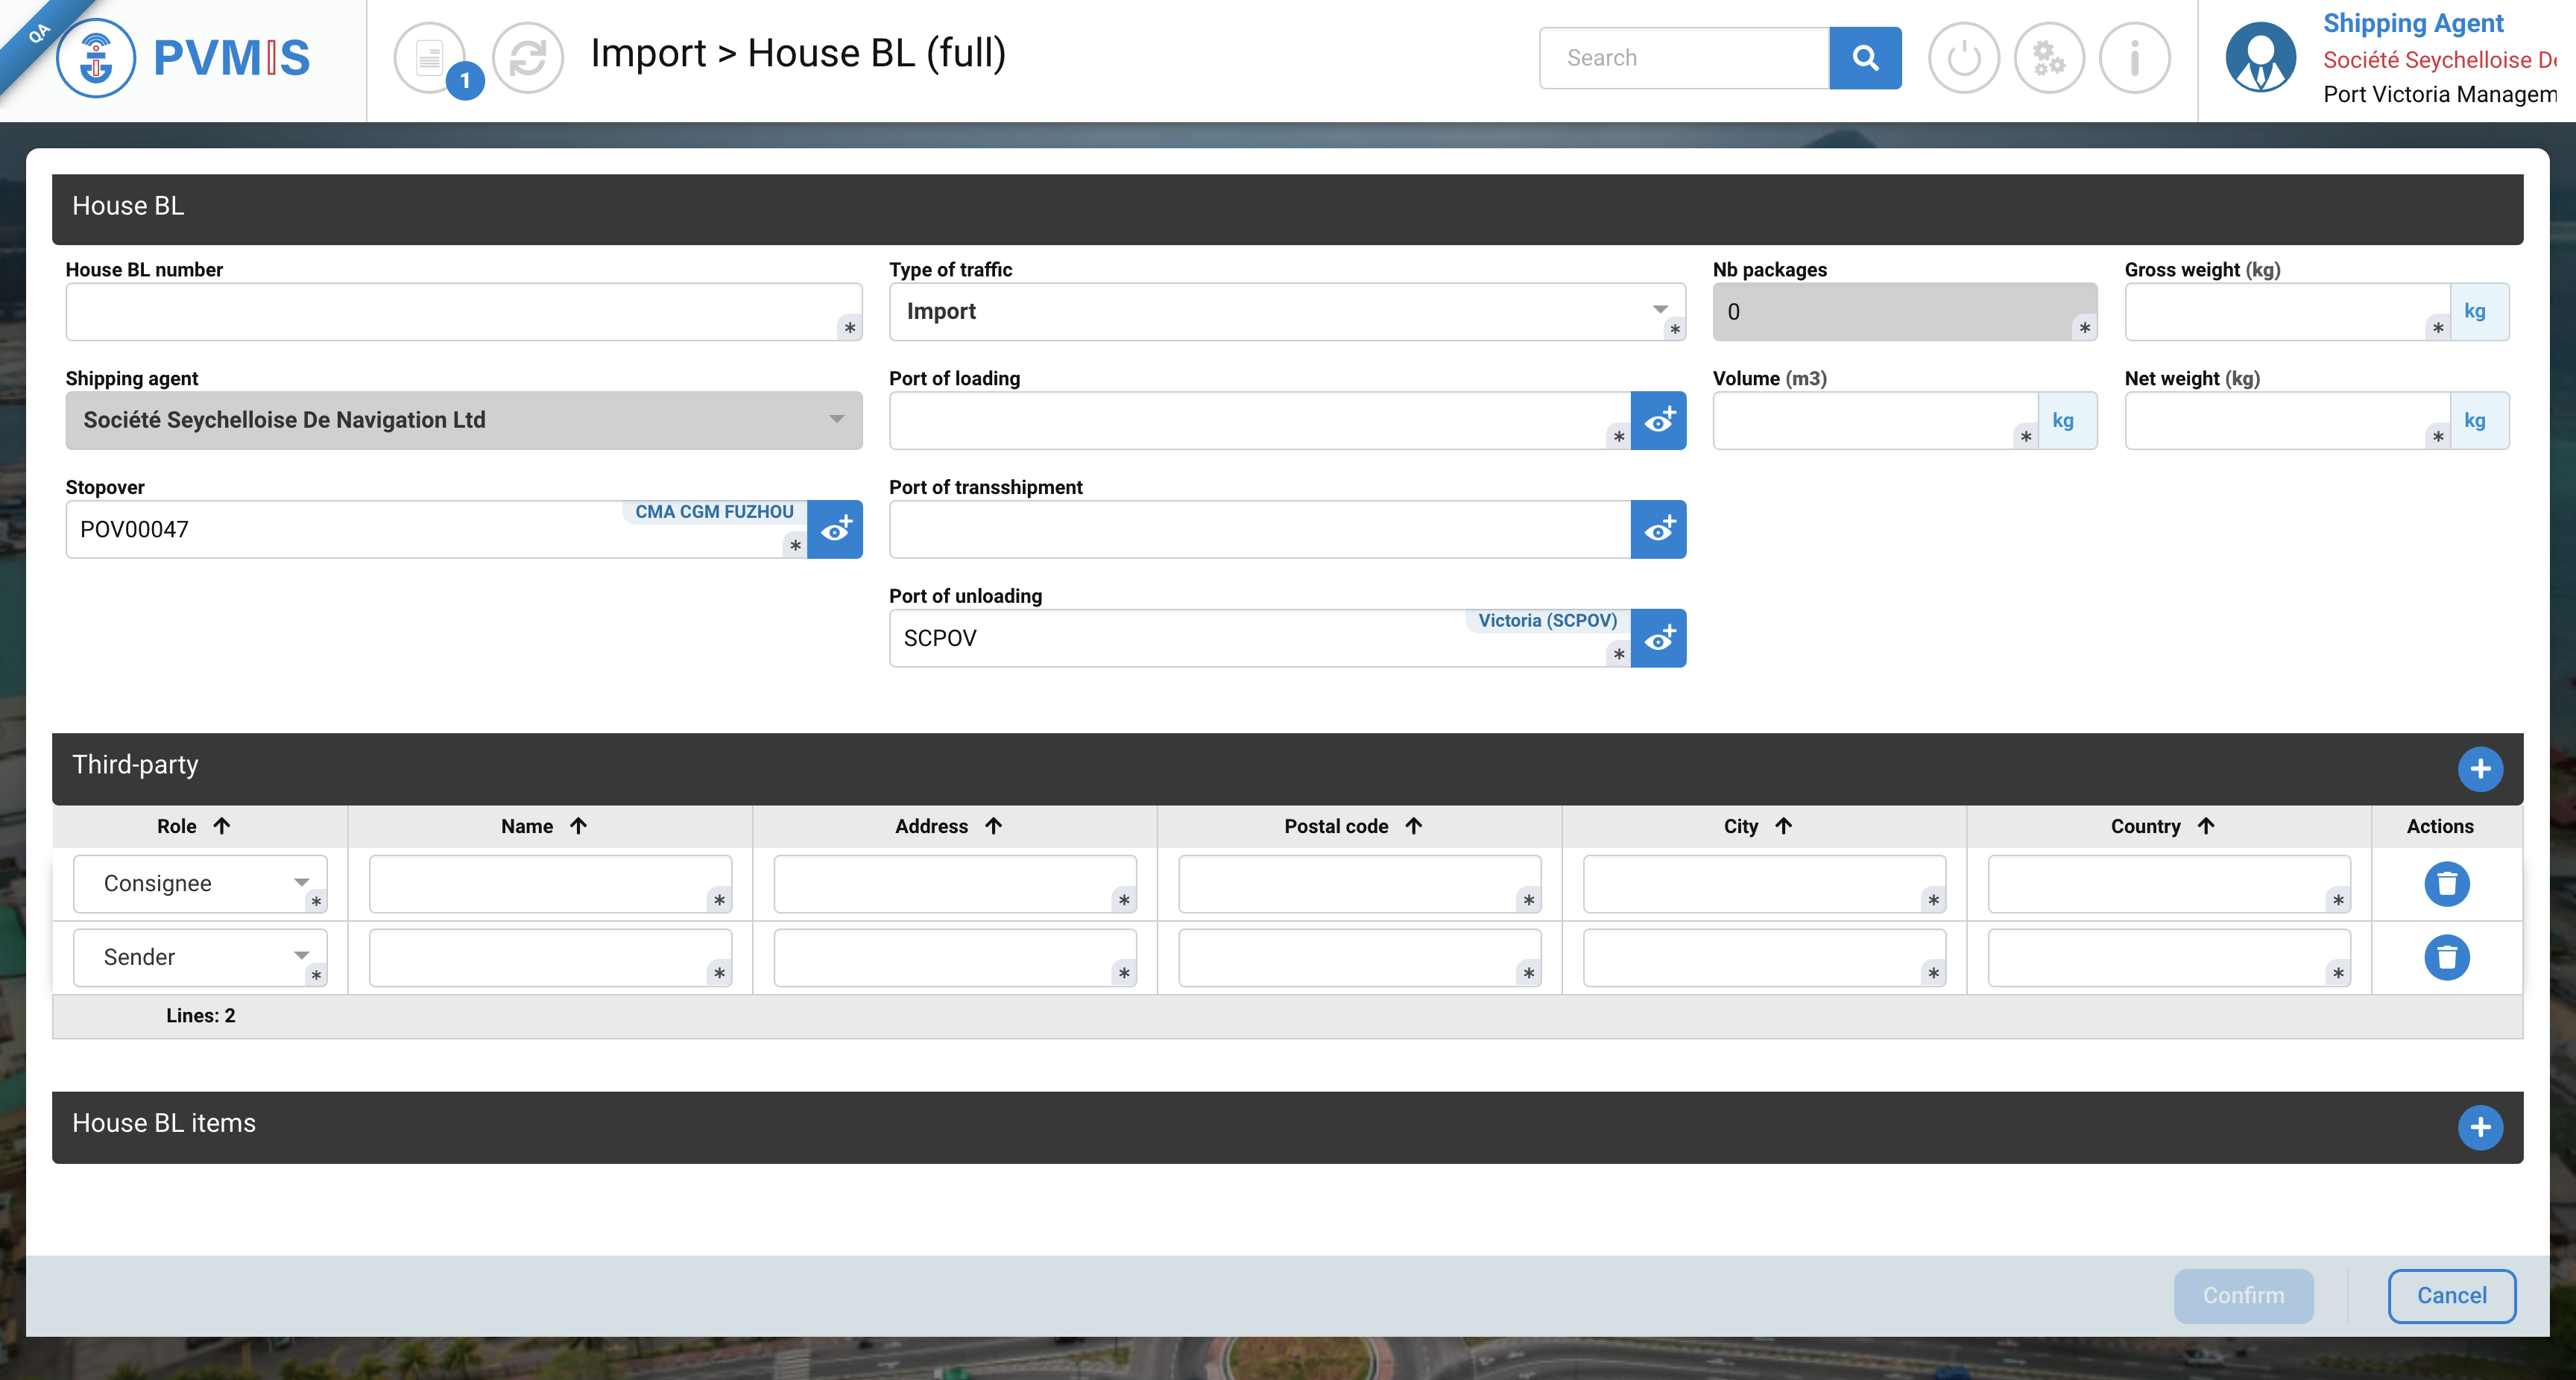Add a new House BL item

pos(2479,1127)
